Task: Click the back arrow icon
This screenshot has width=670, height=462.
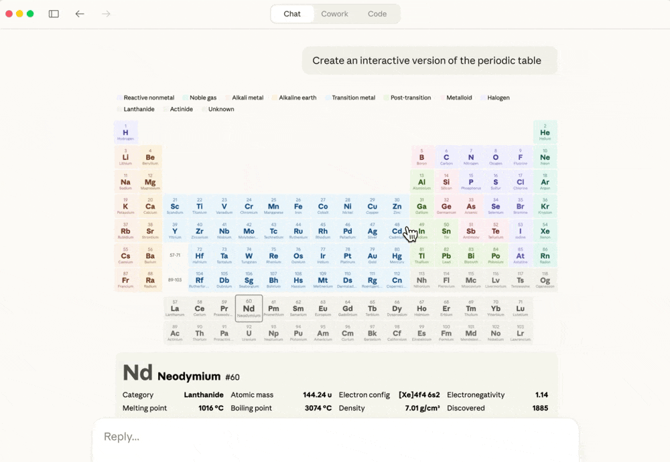Action: 80,14
